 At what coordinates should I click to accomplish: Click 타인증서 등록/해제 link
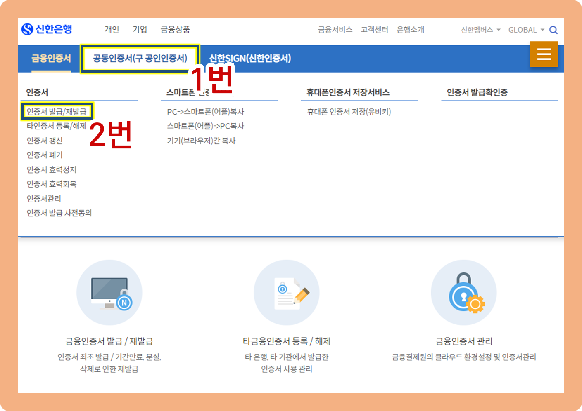pyautogui.click(x=57, y=126)
